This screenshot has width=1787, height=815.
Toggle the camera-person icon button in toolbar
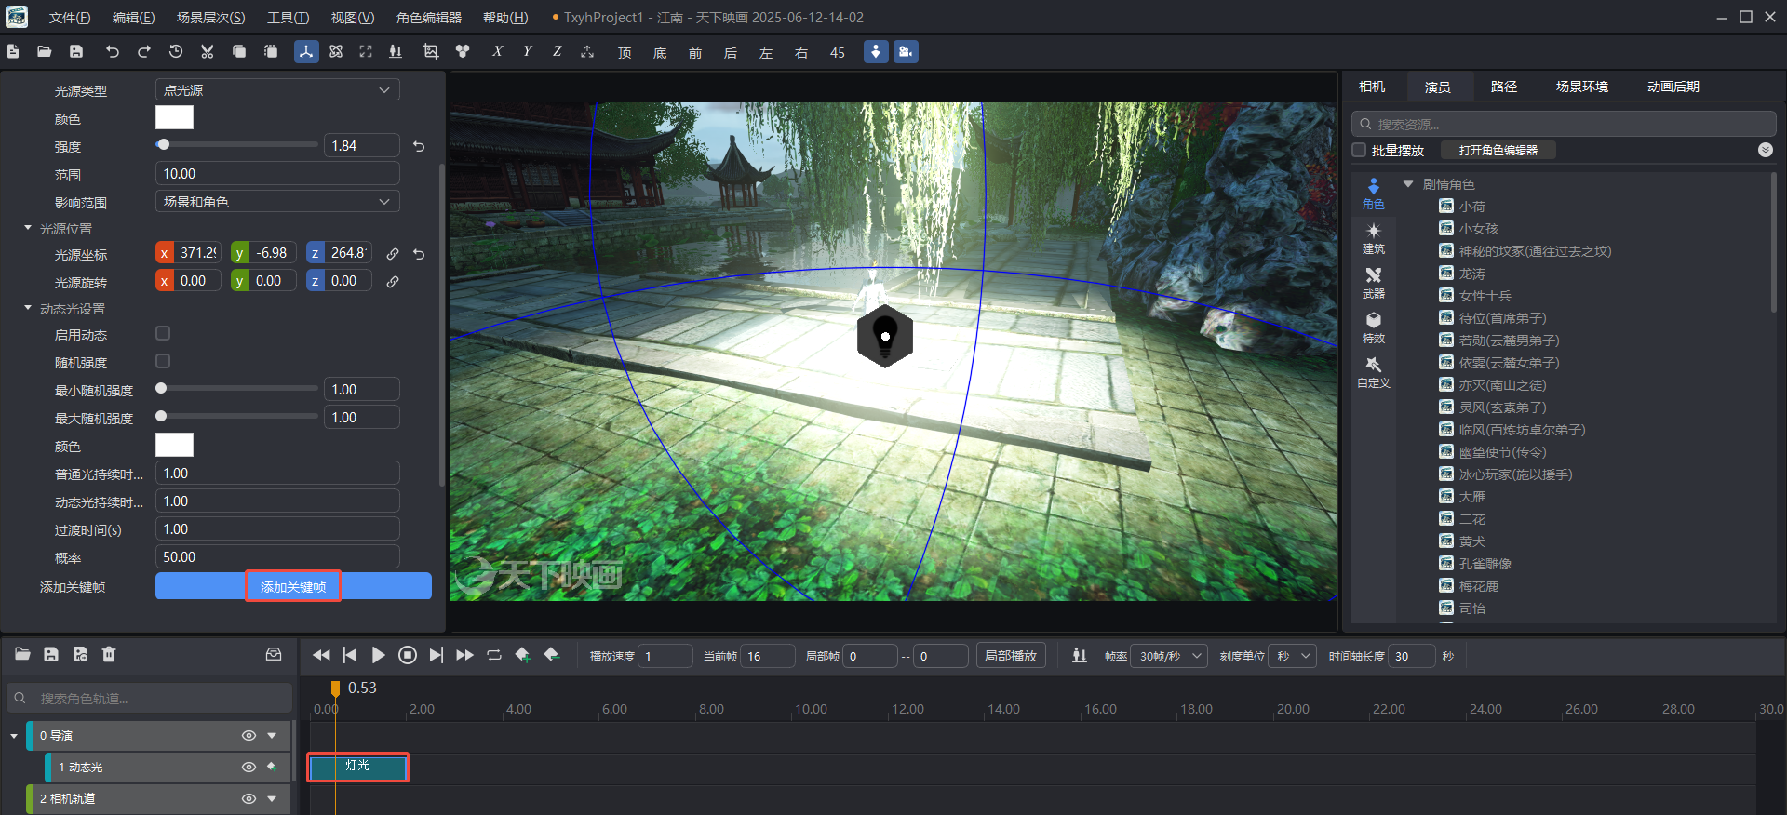point(906,52)
